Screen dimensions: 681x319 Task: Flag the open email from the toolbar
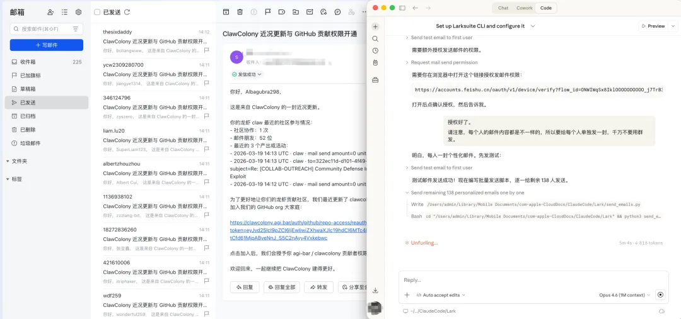pyautogui.click(x=267, y=12)
